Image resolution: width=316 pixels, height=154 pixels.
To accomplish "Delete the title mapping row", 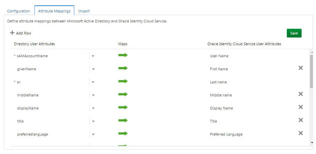I will 301,120.
